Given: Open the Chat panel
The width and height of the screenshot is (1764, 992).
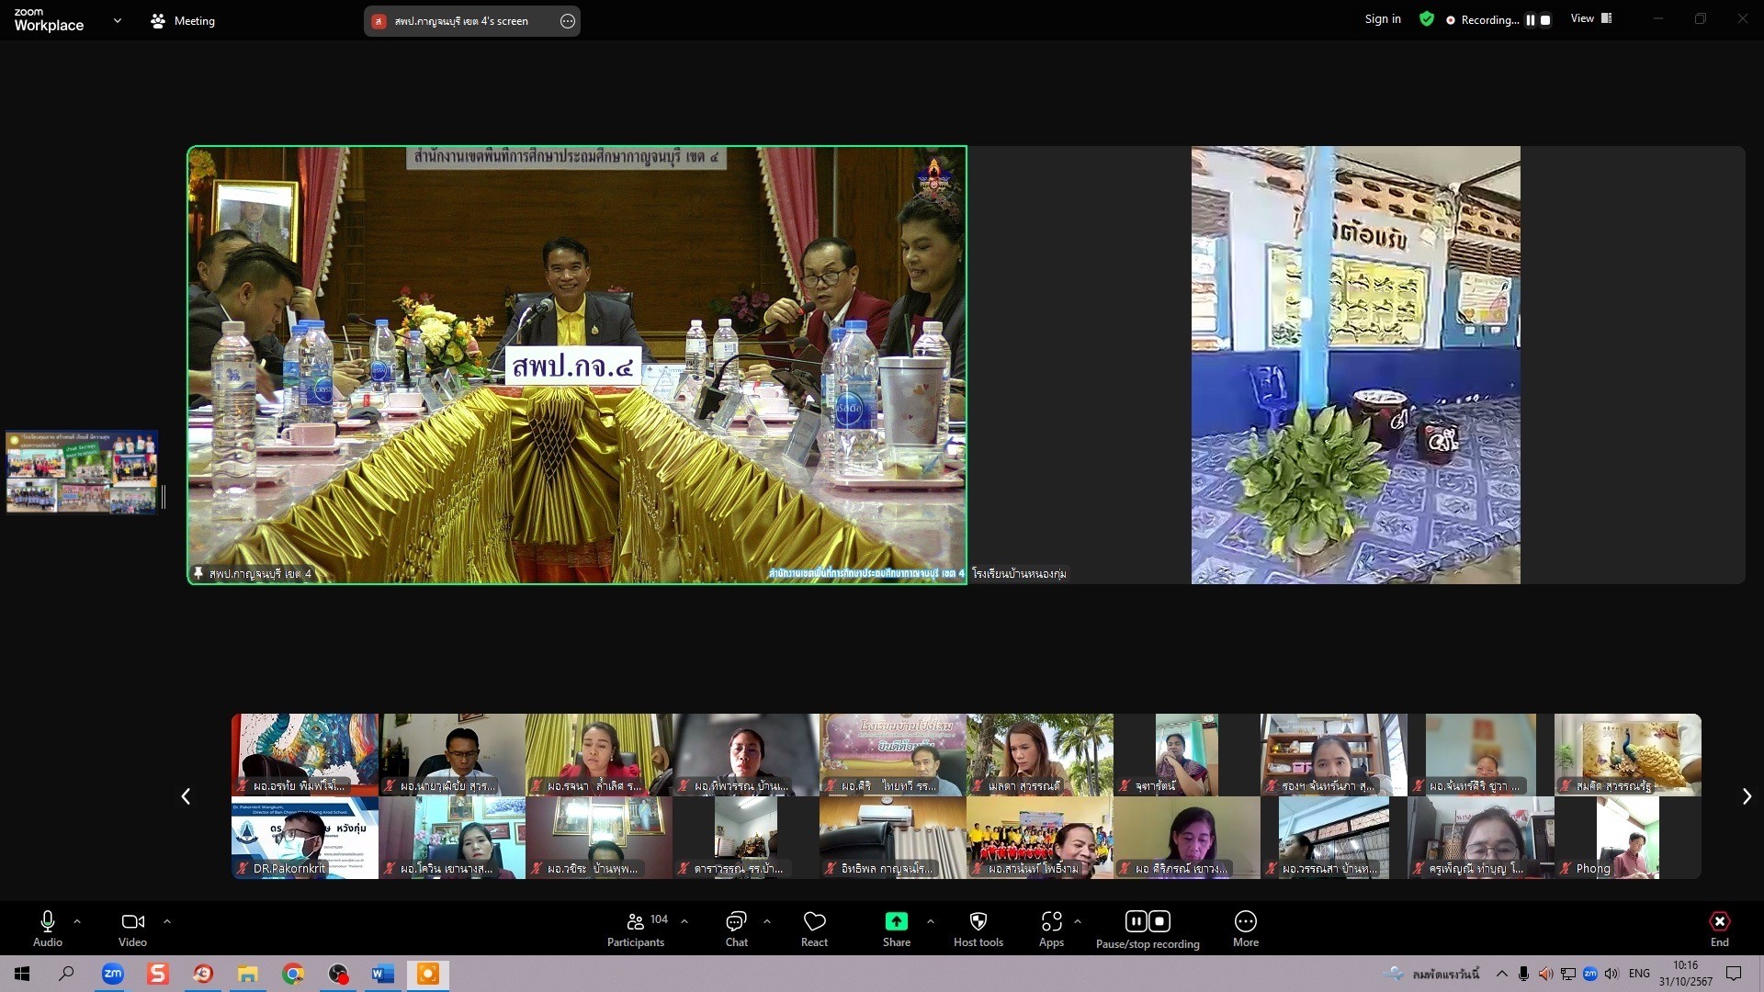Looking at the screenshot, I should click(736, 929).
